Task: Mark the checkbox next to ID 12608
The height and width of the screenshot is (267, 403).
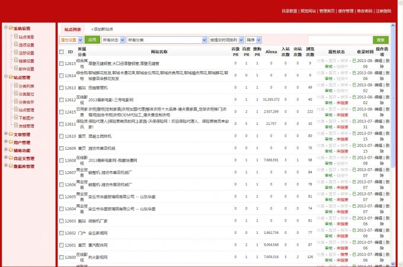Action: [x=62, y=160]
